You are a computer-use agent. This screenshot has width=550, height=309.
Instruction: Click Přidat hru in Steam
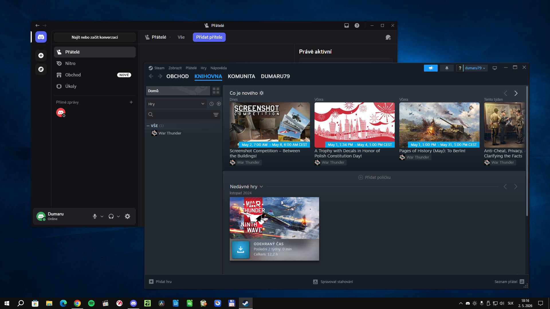(x=160, y=282)
